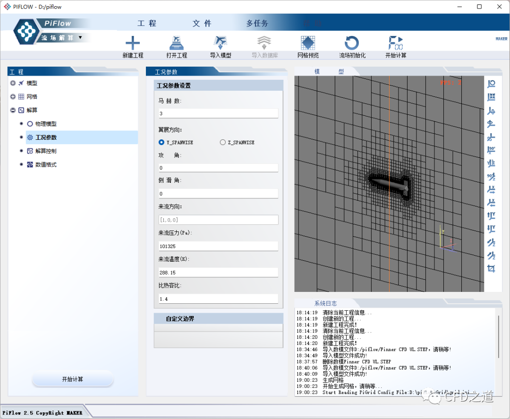Open 网格预览 mesh preview icon
Screen dimensions: 510x419
point(308,43)
